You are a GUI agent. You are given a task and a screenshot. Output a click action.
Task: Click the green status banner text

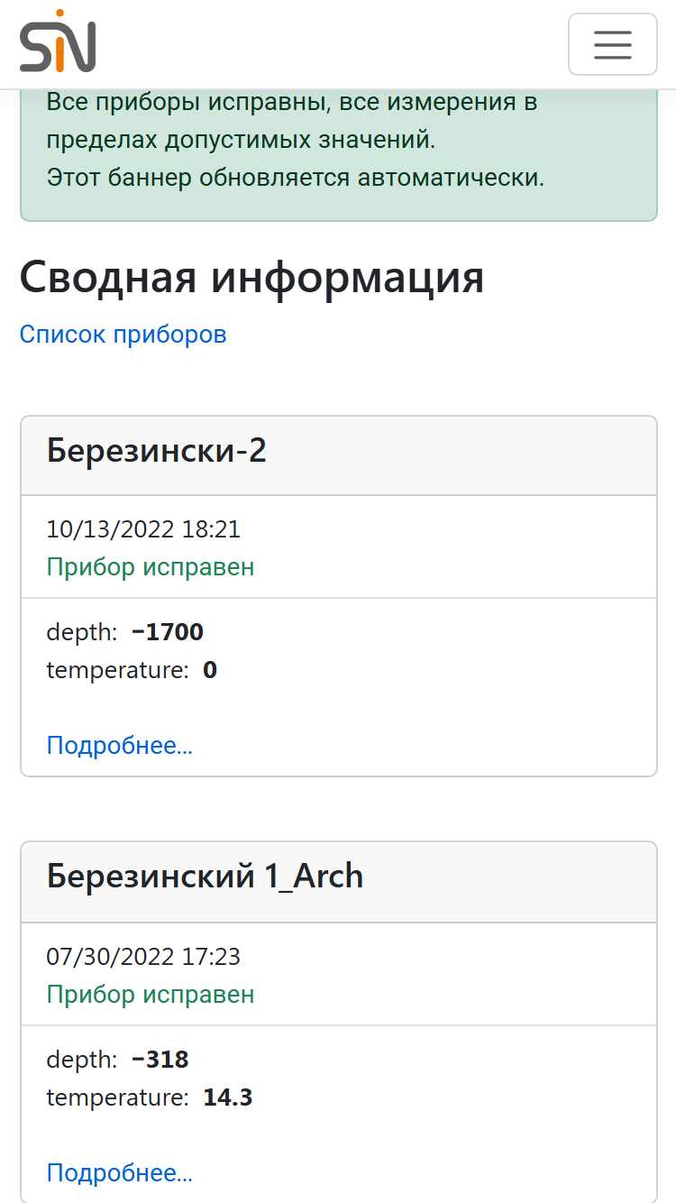[295, 140]
